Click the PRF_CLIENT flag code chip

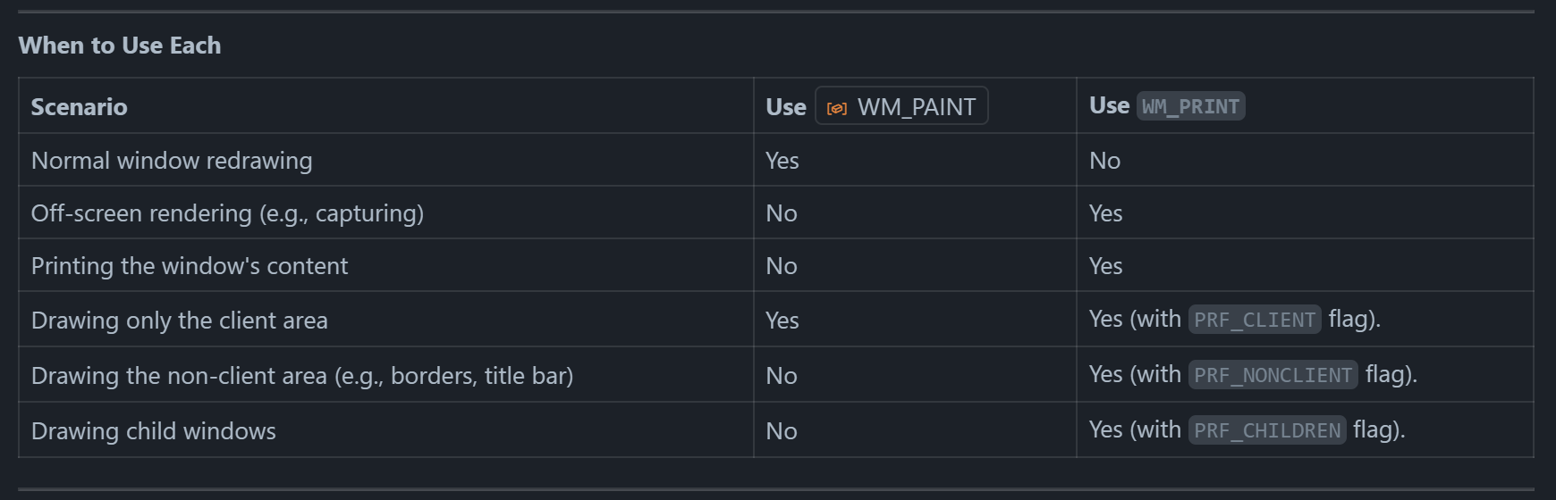(x=1254, y=320)
